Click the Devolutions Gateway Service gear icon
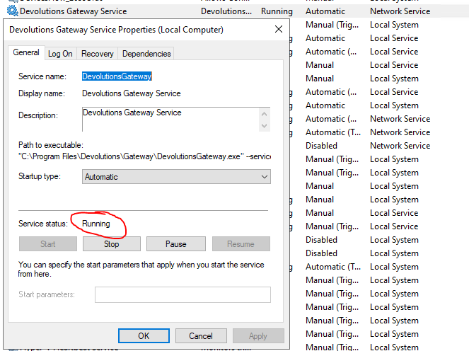This screenshot has width=469, height=351. (x=12, y=11)
